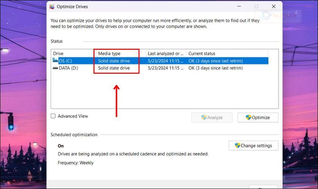
Task: Click the Analyze button
Action: [x=212, y=118]
